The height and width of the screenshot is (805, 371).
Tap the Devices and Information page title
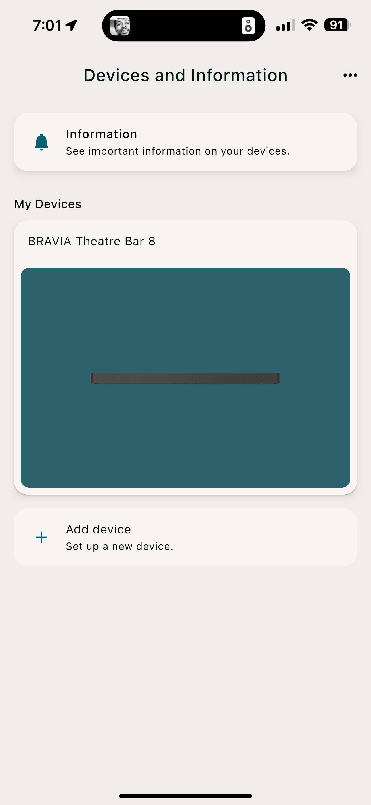pyautogui.click(x=185, y=75)
